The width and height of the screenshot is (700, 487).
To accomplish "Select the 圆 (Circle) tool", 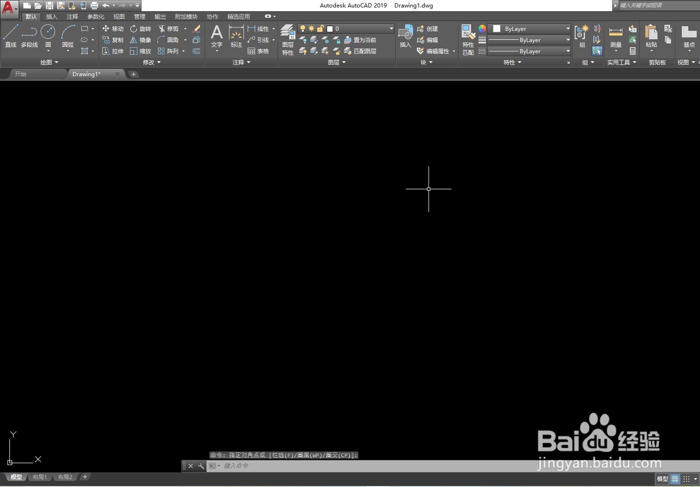I will pos(48,36).
